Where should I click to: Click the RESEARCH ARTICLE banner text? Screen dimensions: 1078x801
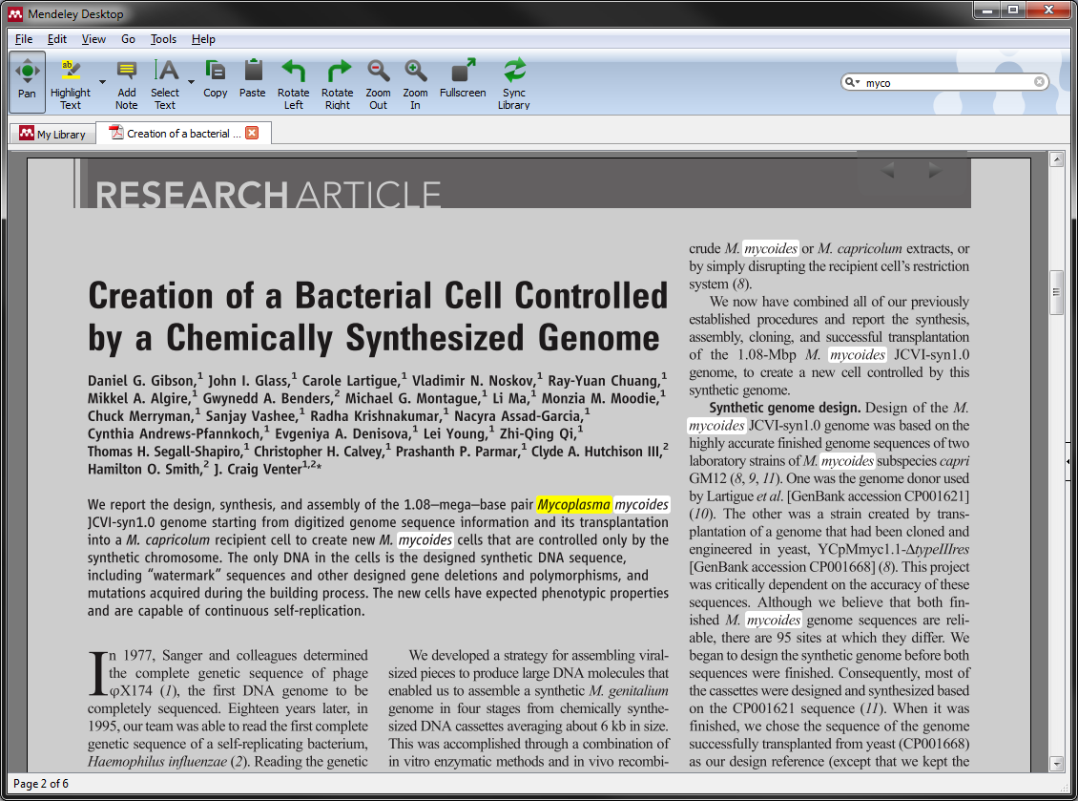tap(268, 195)
